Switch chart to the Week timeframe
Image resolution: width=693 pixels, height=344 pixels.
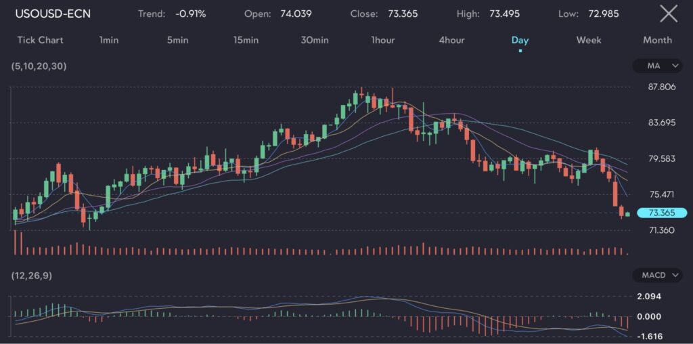589,40
